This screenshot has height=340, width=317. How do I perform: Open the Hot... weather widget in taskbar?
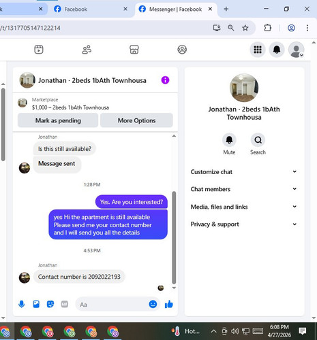coord(186,331)
